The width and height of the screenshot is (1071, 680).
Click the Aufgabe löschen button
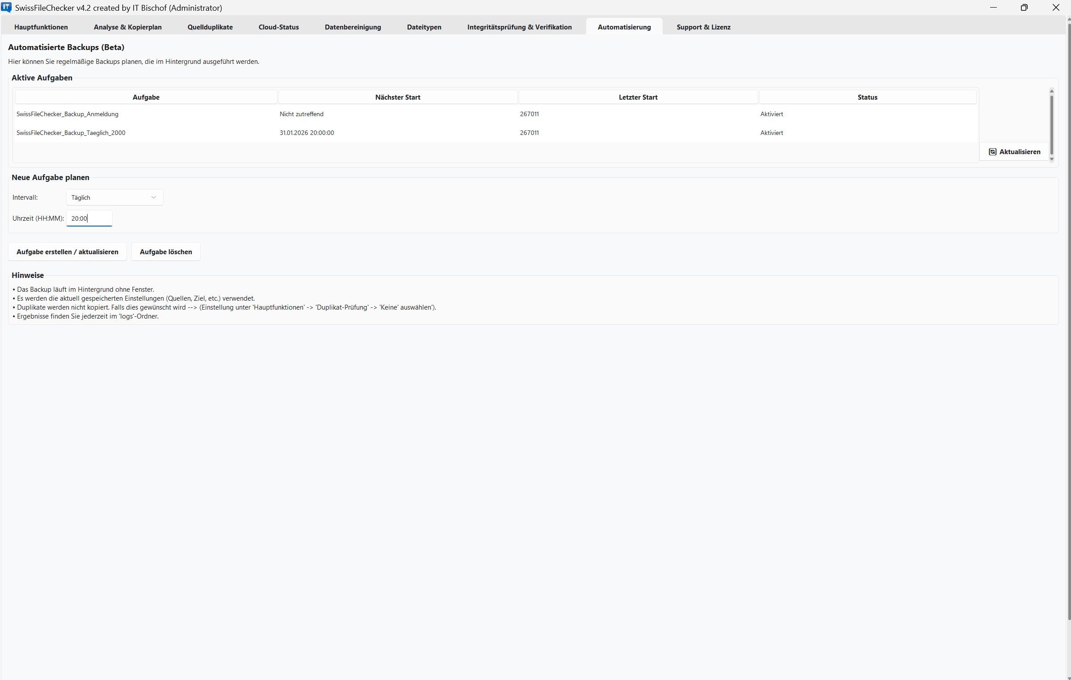166,252
